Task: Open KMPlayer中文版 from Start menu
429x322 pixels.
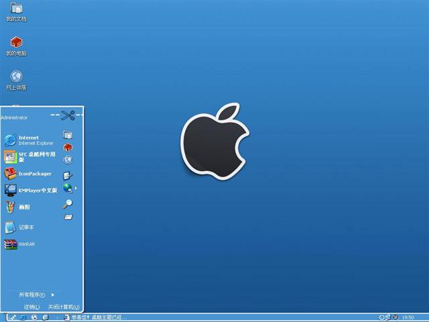Action: click(x=31, y=191)
